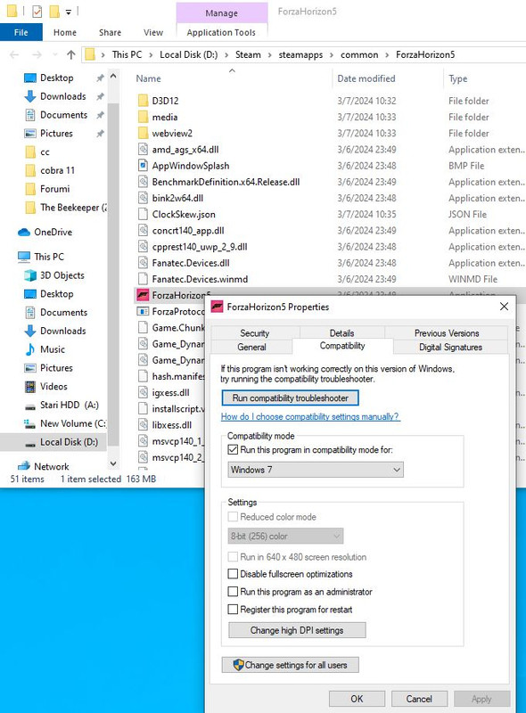Click the D3D12 folder icon
Viewport: 526px width, 713px height.
tap(143, 101)
